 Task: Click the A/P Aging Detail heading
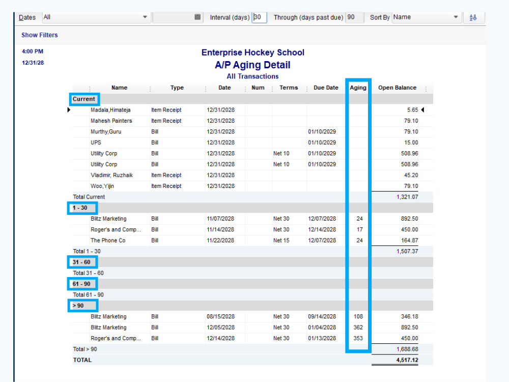(252, 65)
